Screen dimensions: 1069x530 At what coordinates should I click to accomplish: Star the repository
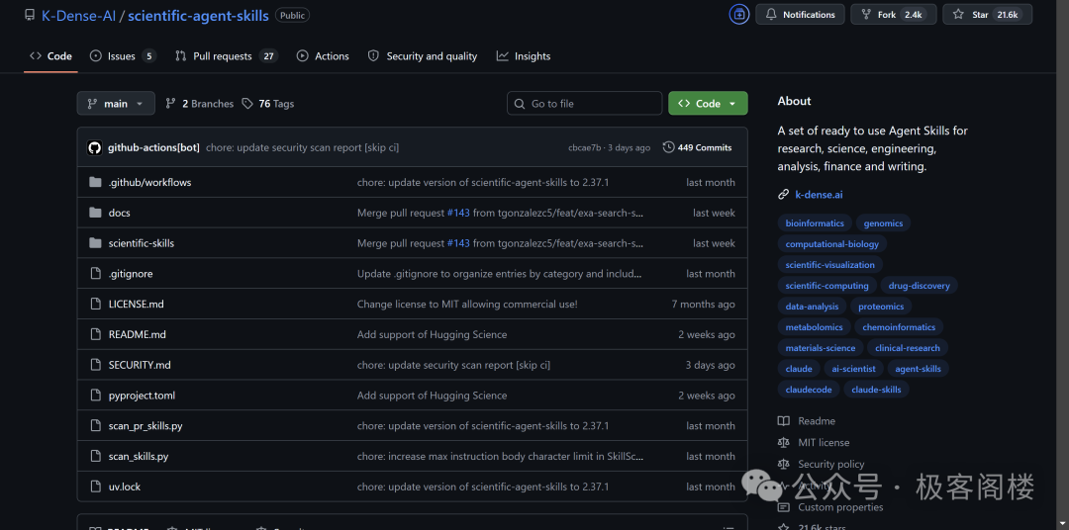[987, 14]
